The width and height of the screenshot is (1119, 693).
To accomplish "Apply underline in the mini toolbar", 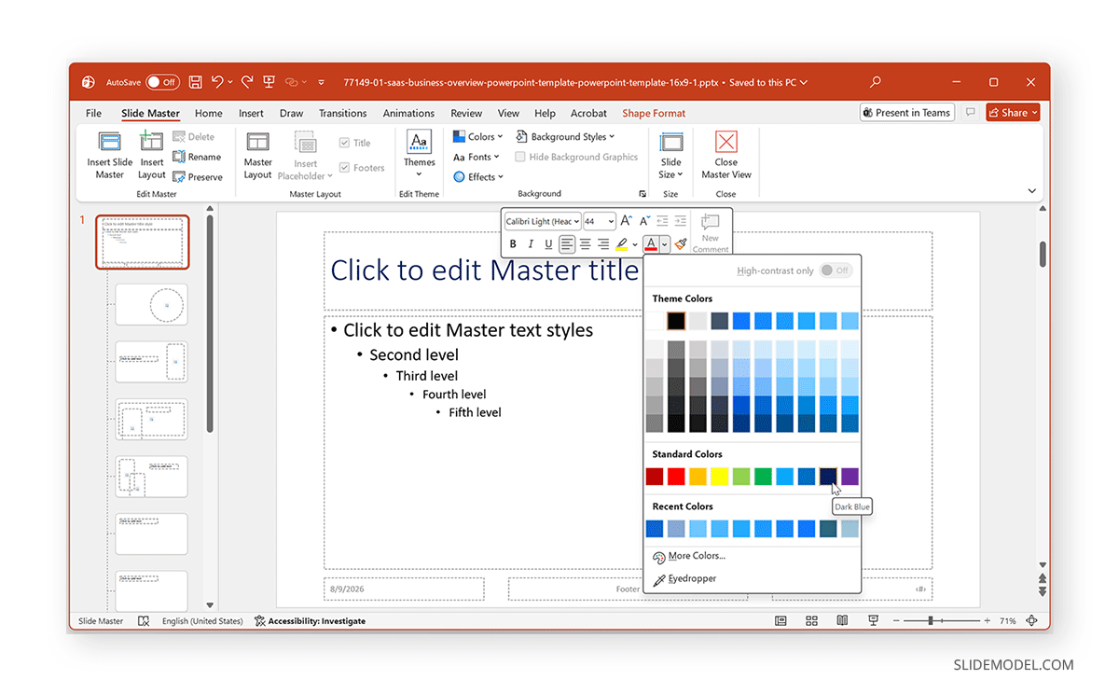I will pyautogui.click(x=548, y=244).
